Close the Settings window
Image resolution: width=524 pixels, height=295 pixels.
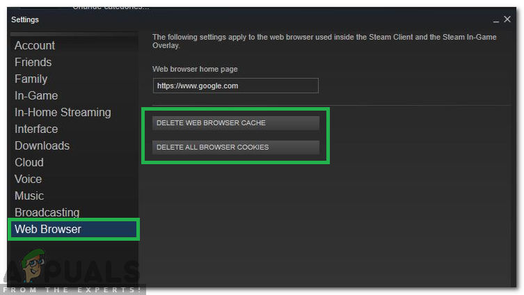507,19
